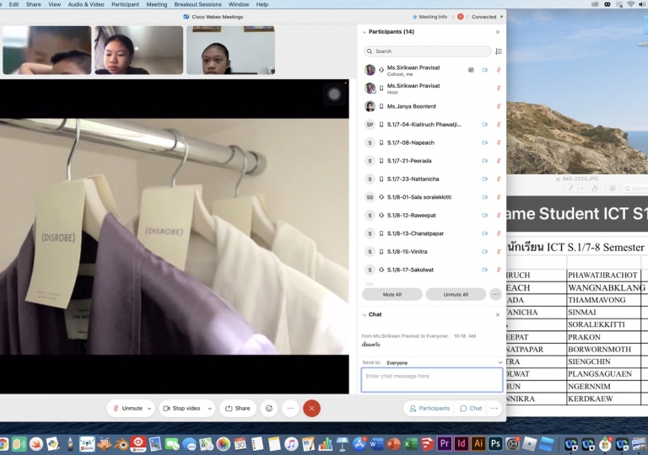The height and width of the screenshot is (455, 648).
Task: Click the camera icon for S.1/7-21-Peerada
Action: [x=485, y=161]
